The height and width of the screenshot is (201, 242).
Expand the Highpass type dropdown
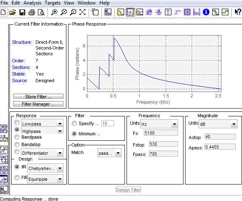tap(60, 131)
